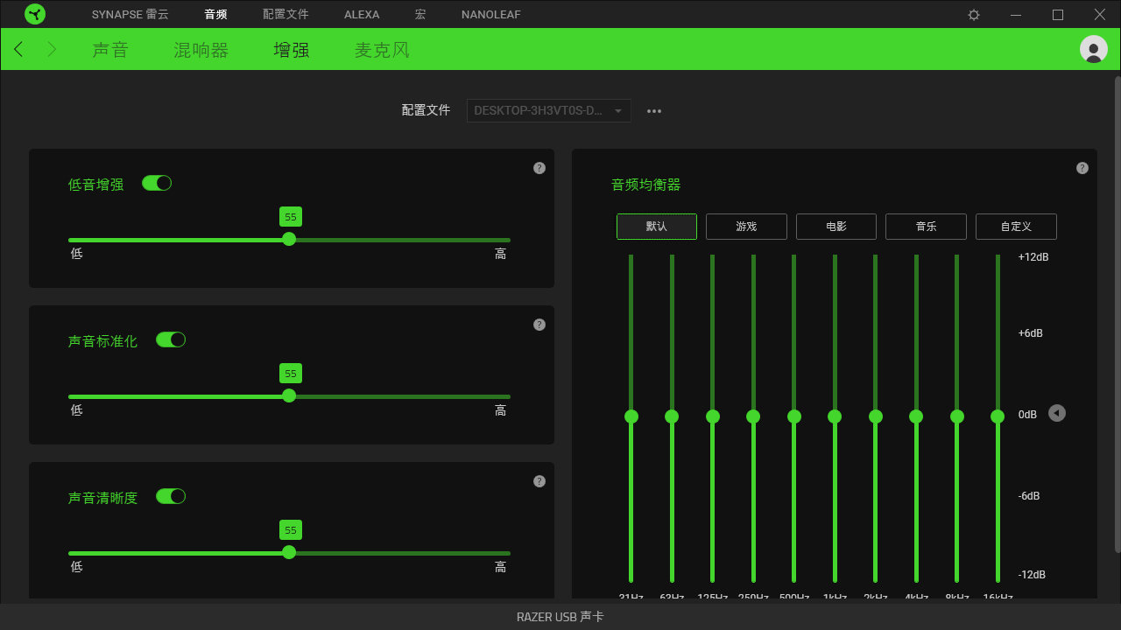Switch to 声音 tab

tap(110, 50)
